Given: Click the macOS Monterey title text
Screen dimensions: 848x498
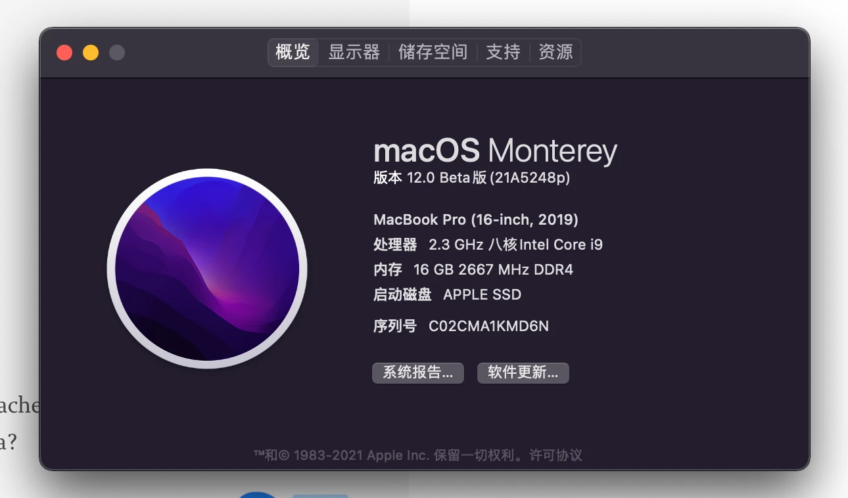Looking at the screenshot, I should pyautogui.click(x=495, y=151).
